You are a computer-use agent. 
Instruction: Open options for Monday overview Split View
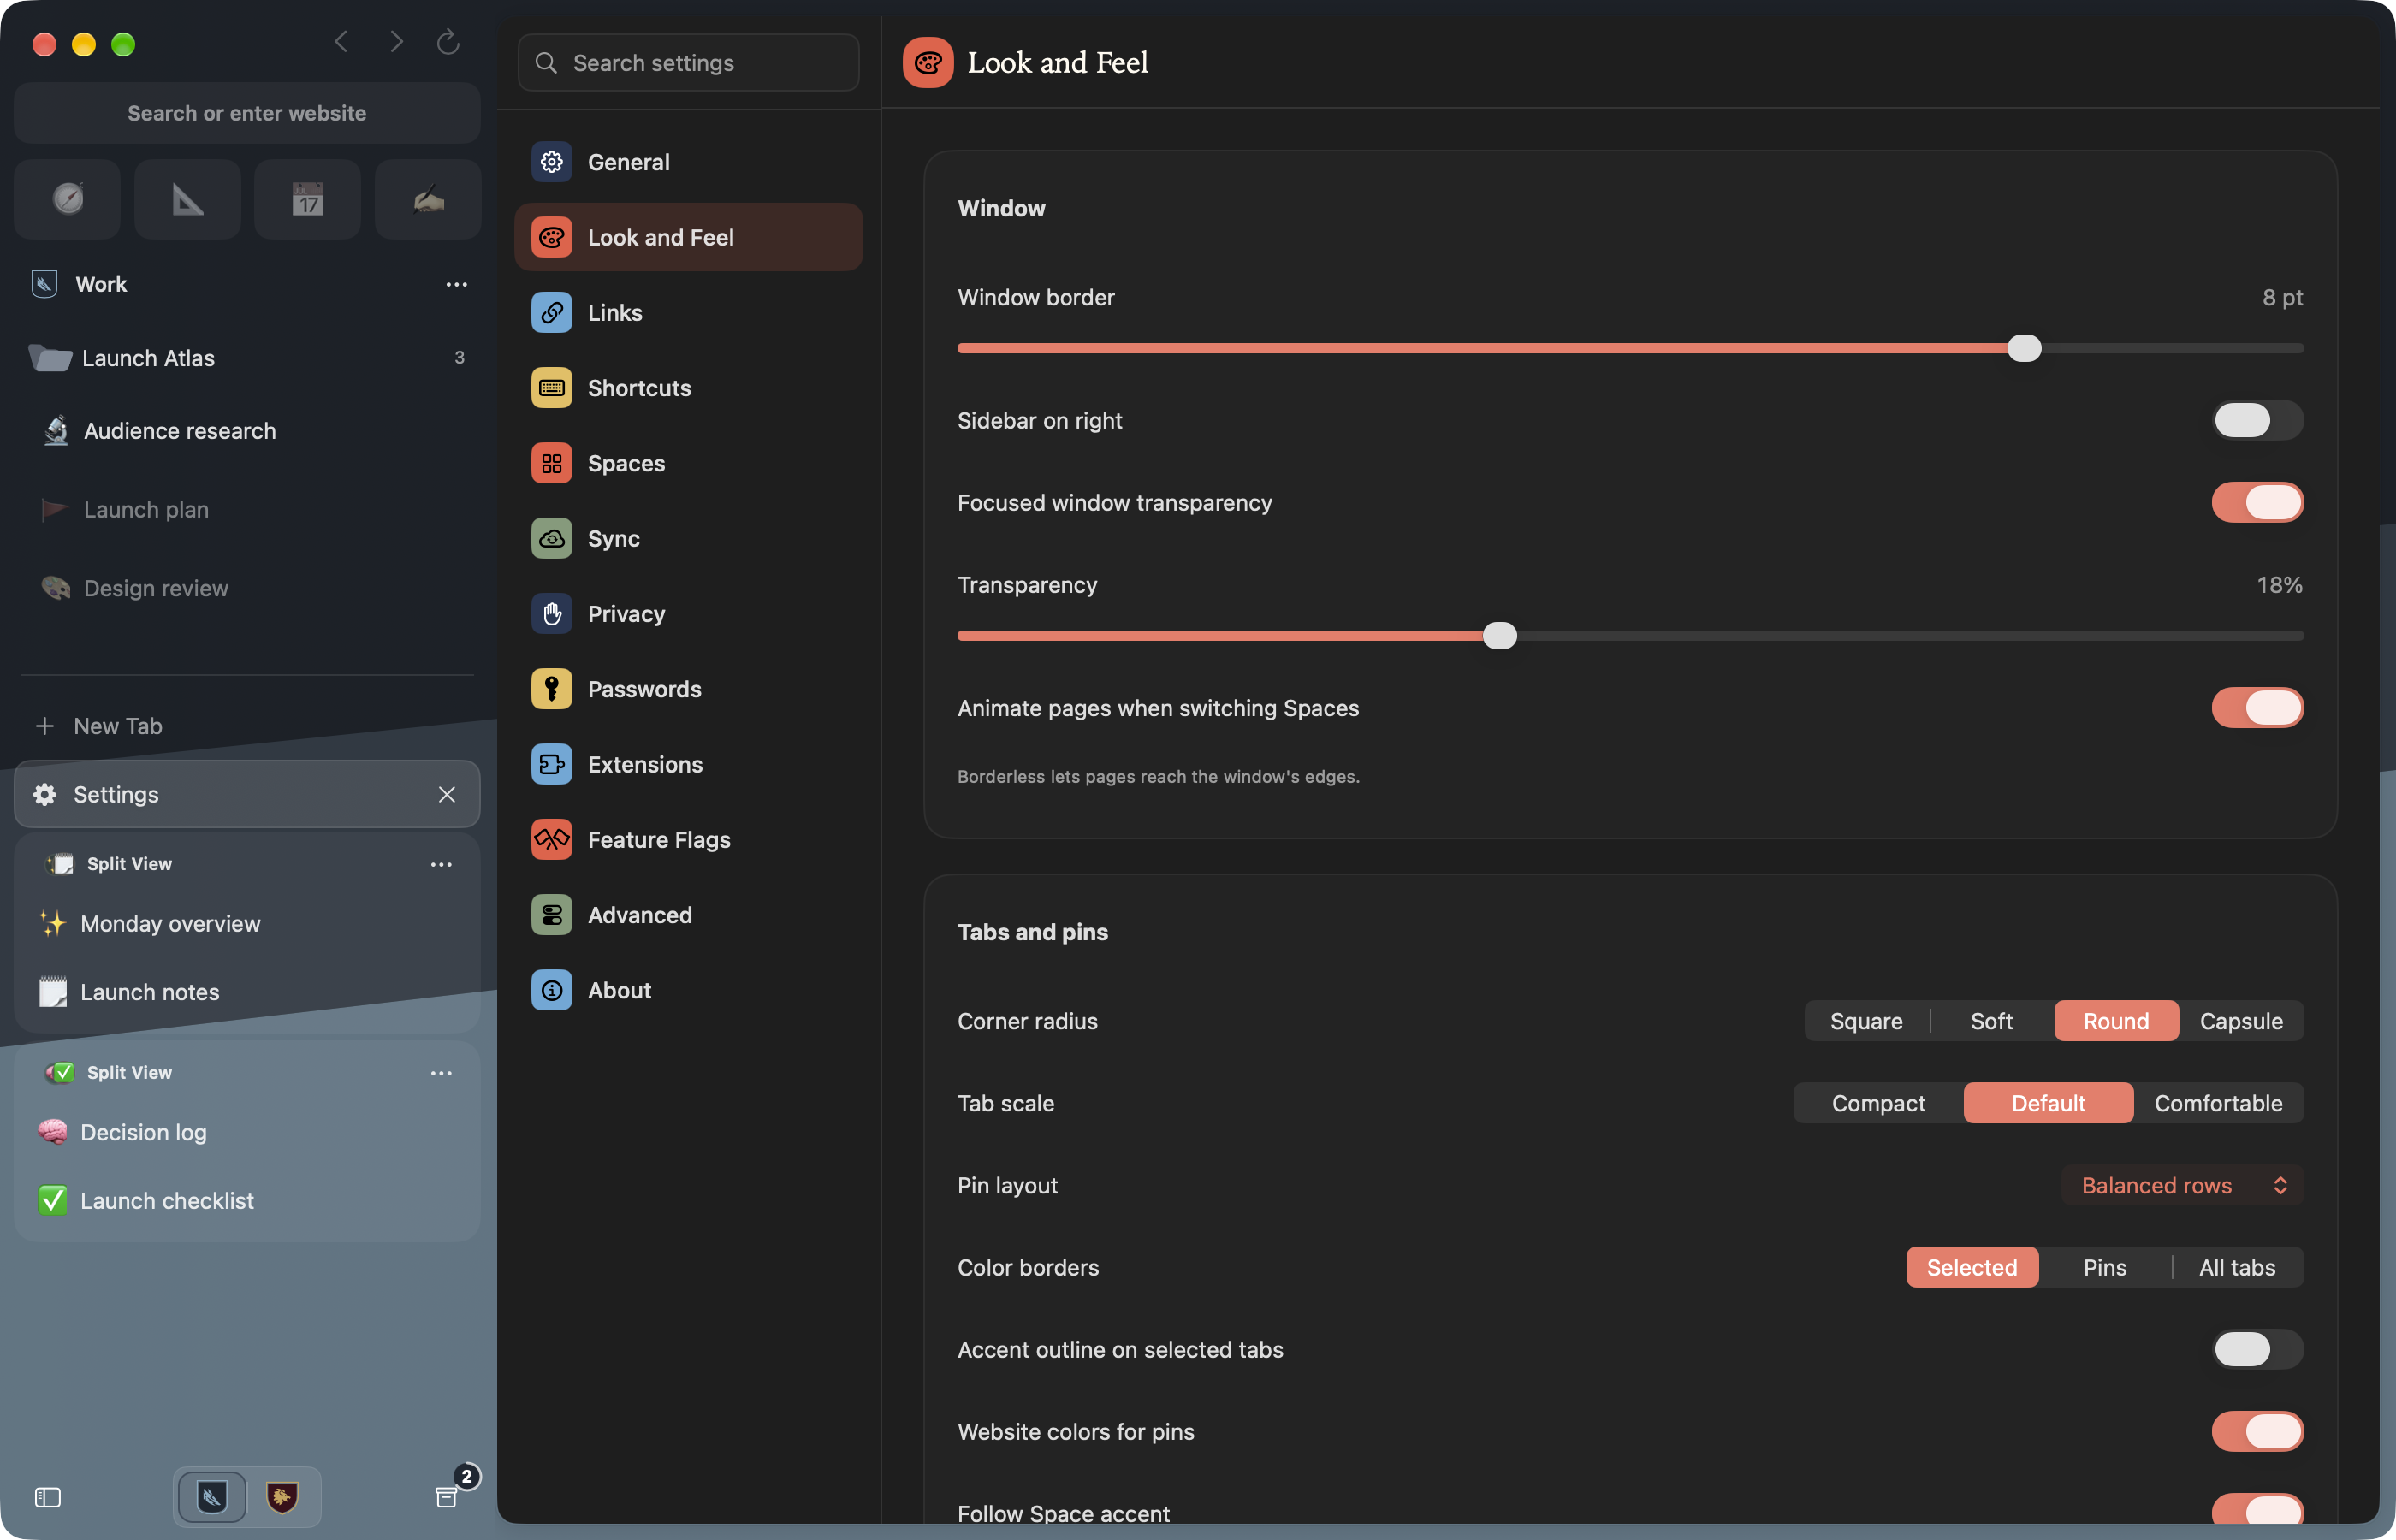(441, 864)
